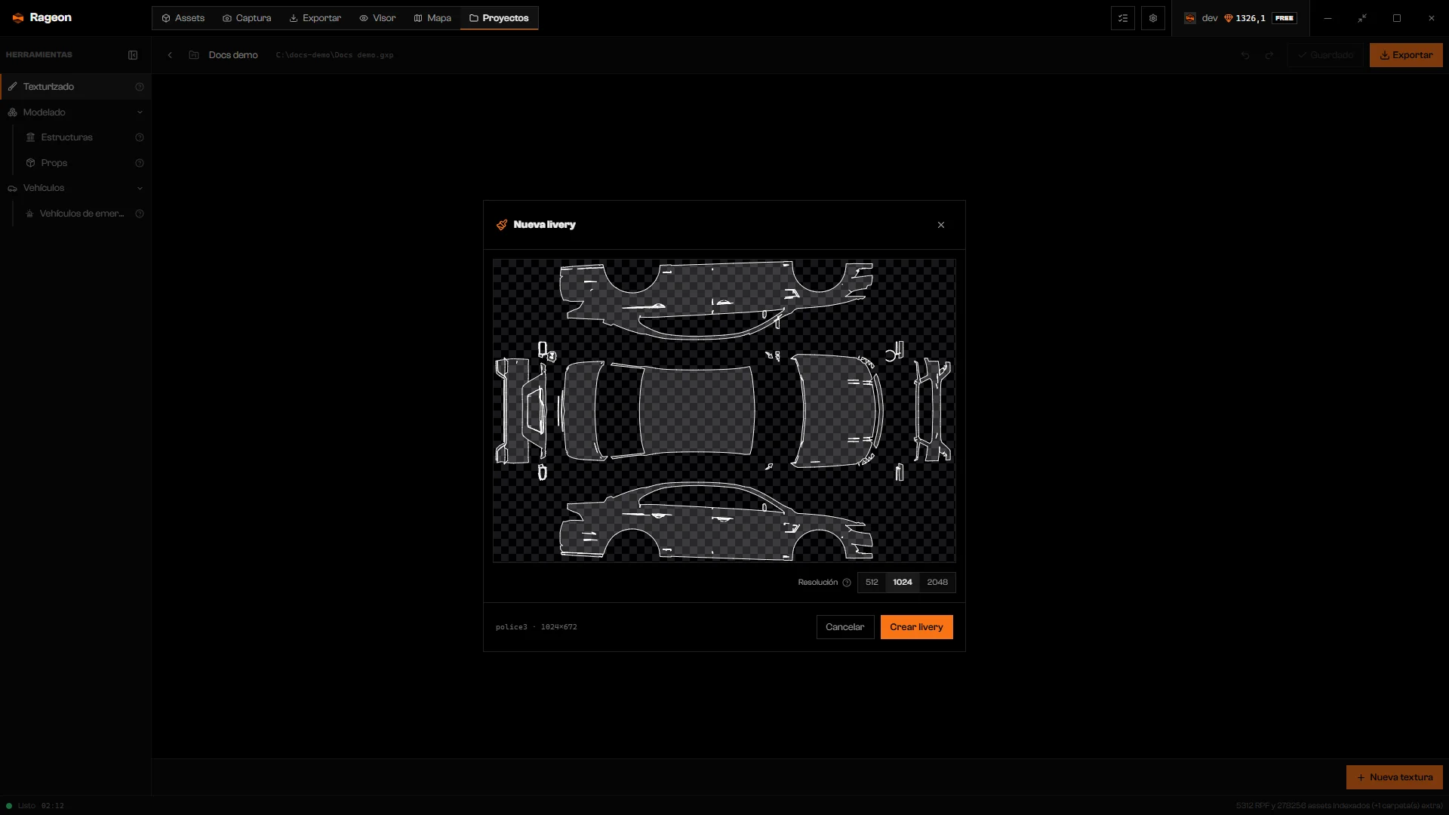This screenshot has height=815, width=1449.
Task: Click the paint brush icon in Nueva livery header
Action: tap(502, 225)
